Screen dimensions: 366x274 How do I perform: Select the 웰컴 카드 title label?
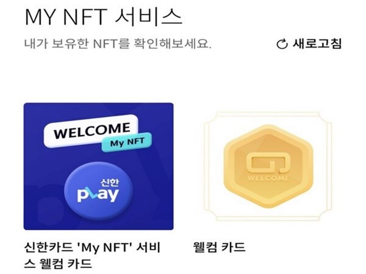click(x=219, y=247)
